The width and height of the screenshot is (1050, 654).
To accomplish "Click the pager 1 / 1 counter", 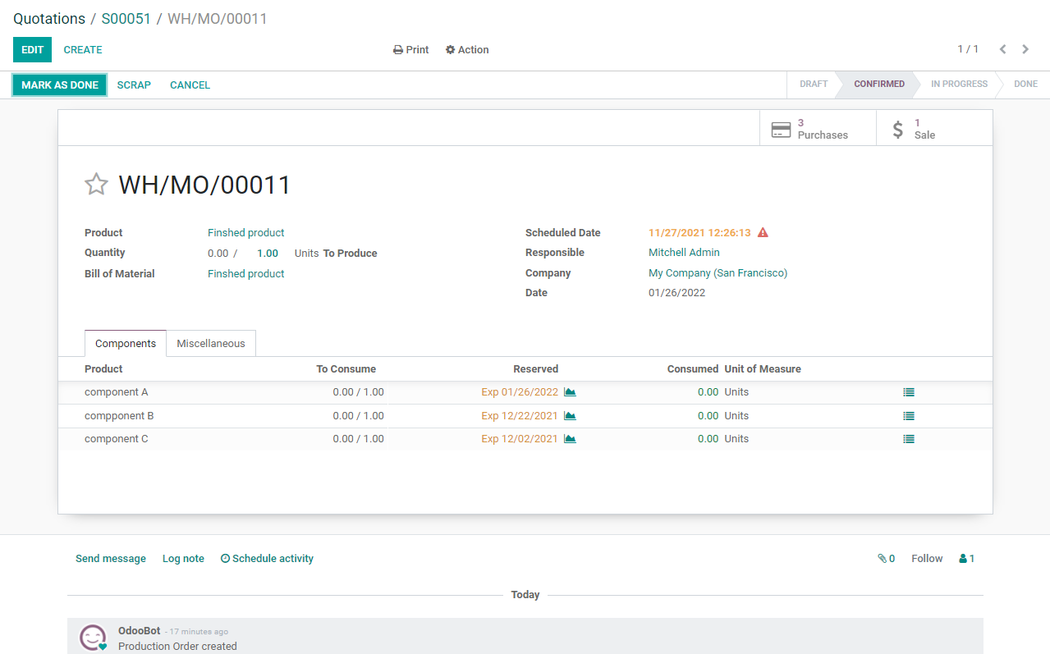I will coord(968,49).
